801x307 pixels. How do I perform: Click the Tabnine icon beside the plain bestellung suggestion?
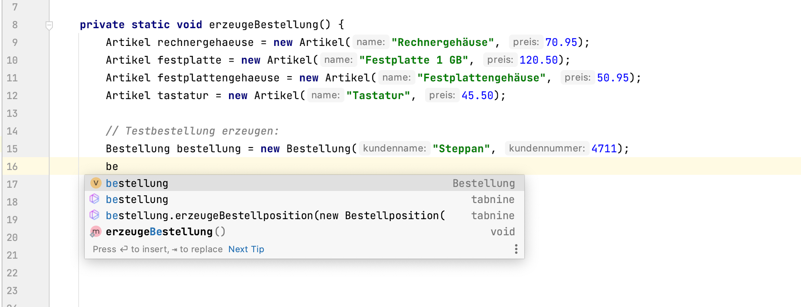94,199
